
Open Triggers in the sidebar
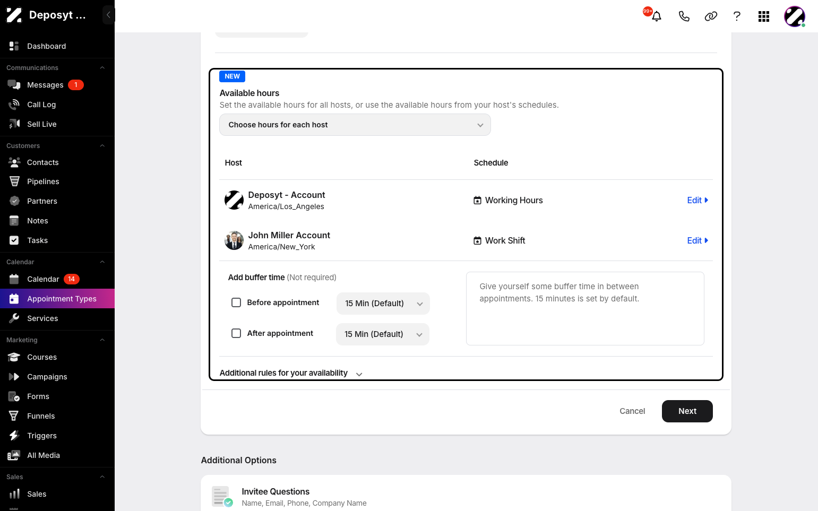[57, 436]
